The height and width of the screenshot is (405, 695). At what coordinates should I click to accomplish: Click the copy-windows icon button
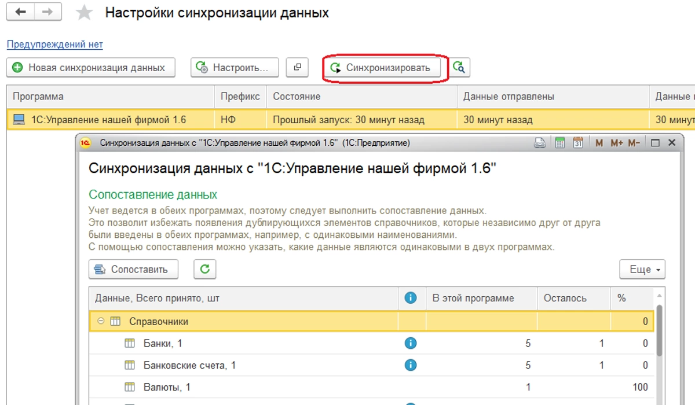coord(298,67)
